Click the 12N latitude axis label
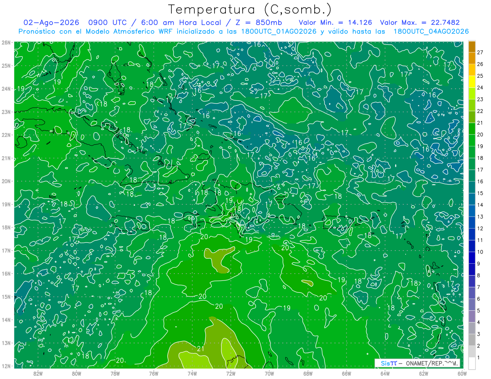The height and width of the screenshot is (379, 491). 6,366
